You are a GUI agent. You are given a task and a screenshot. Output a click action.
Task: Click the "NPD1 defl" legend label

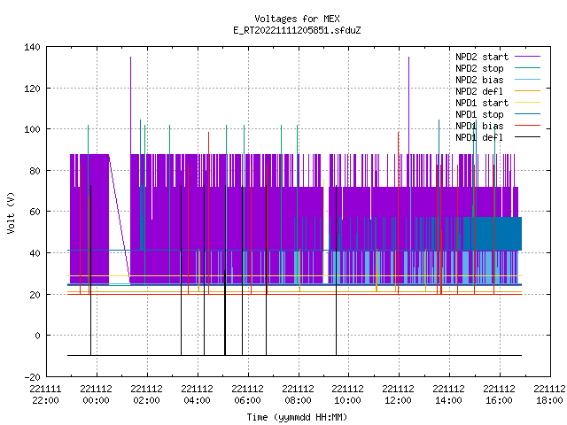tap(479, 138)
